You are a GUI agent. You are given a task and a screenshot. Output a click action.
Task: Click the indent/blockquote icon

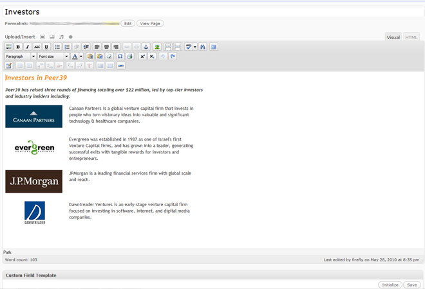point(86,47)
